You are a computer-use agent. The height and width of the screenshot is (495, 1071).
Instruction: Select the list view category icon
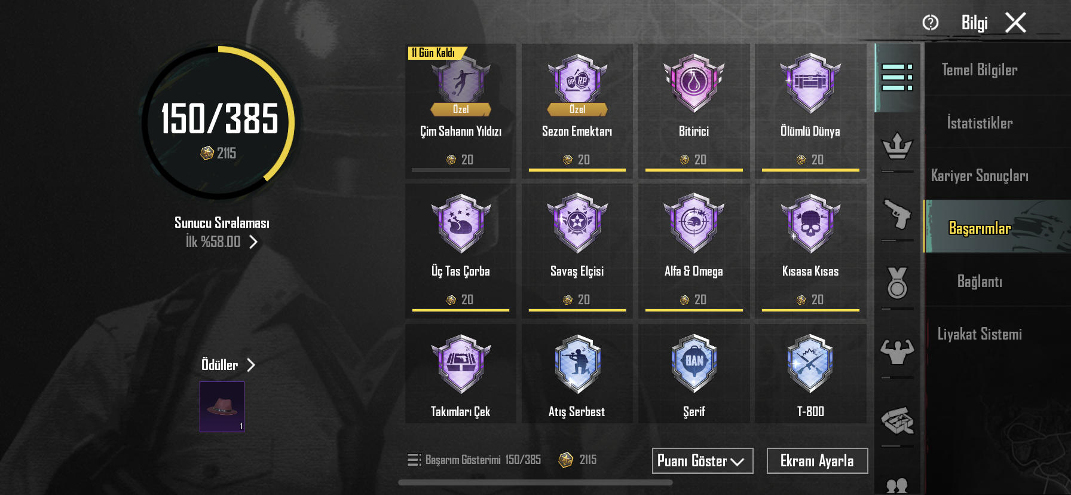897,78
